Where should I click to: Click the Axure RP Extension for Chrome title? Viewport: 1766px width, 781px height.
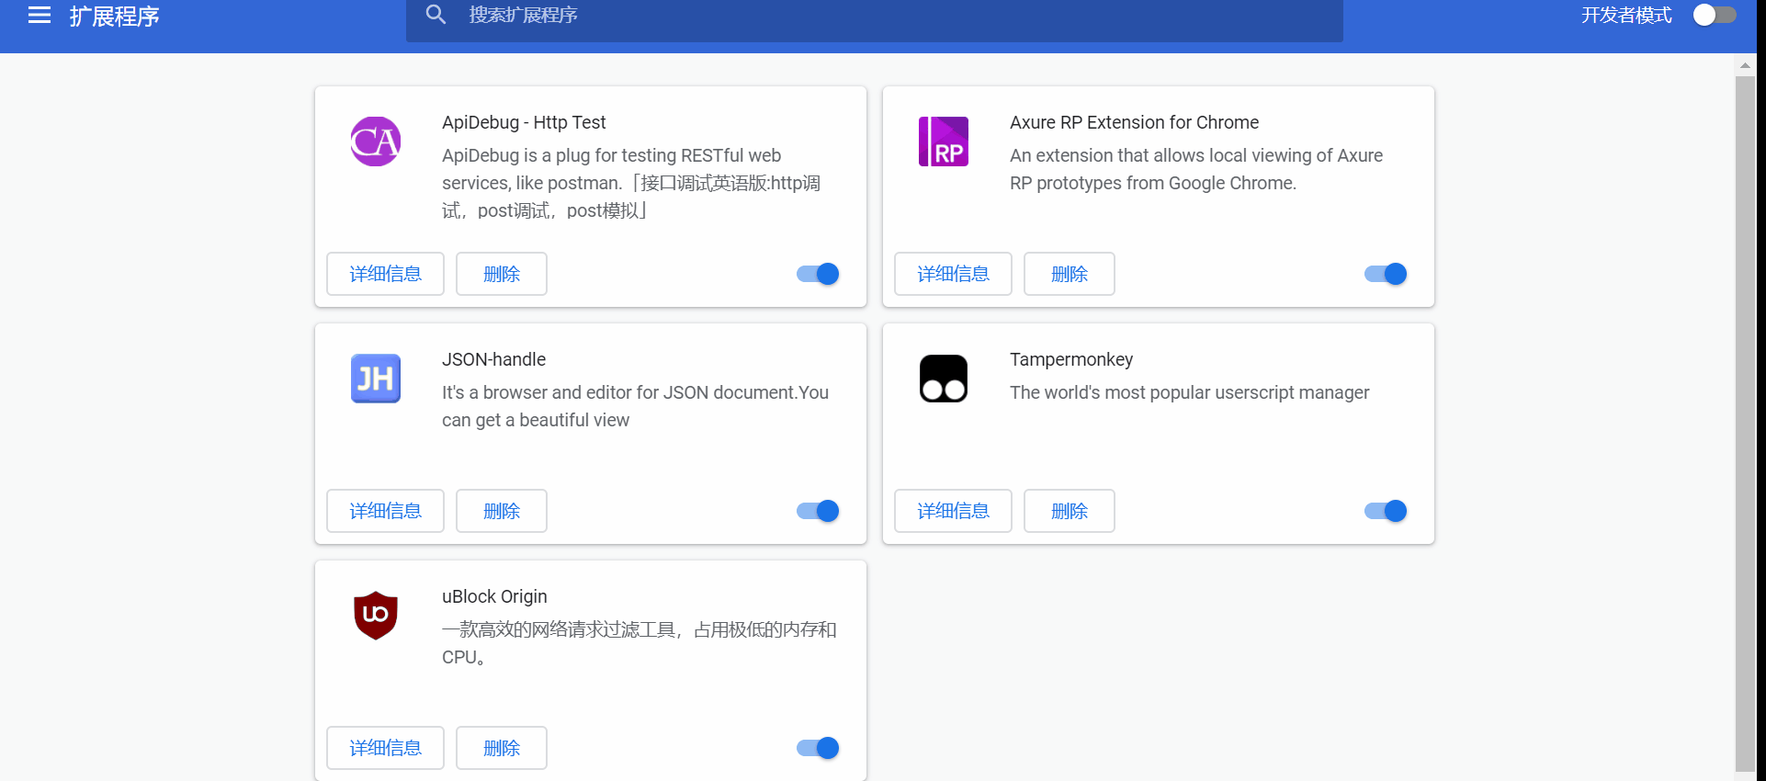click(1134, 122)
